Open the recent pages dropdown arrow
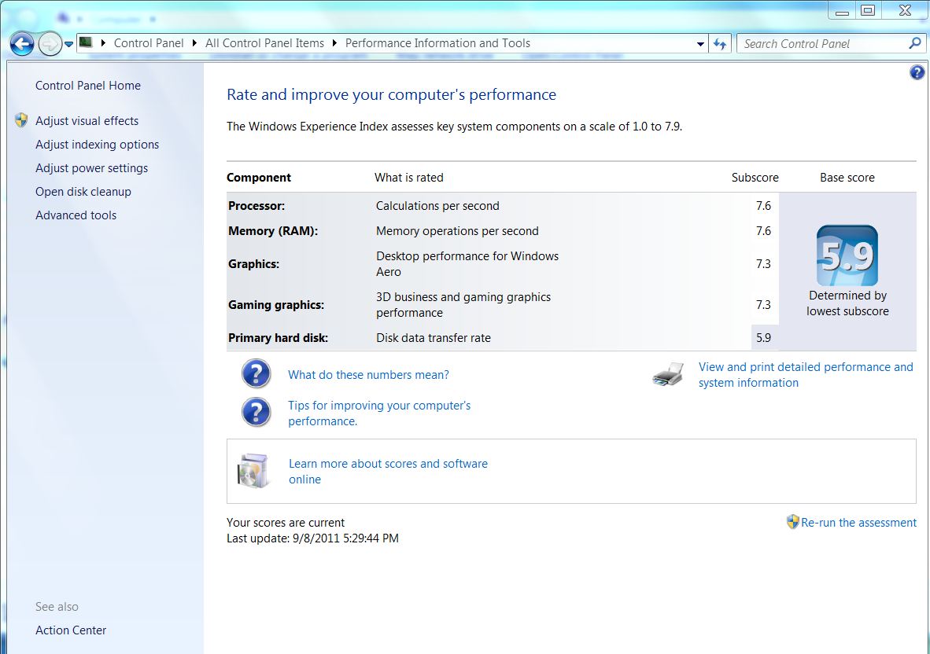 68,45
